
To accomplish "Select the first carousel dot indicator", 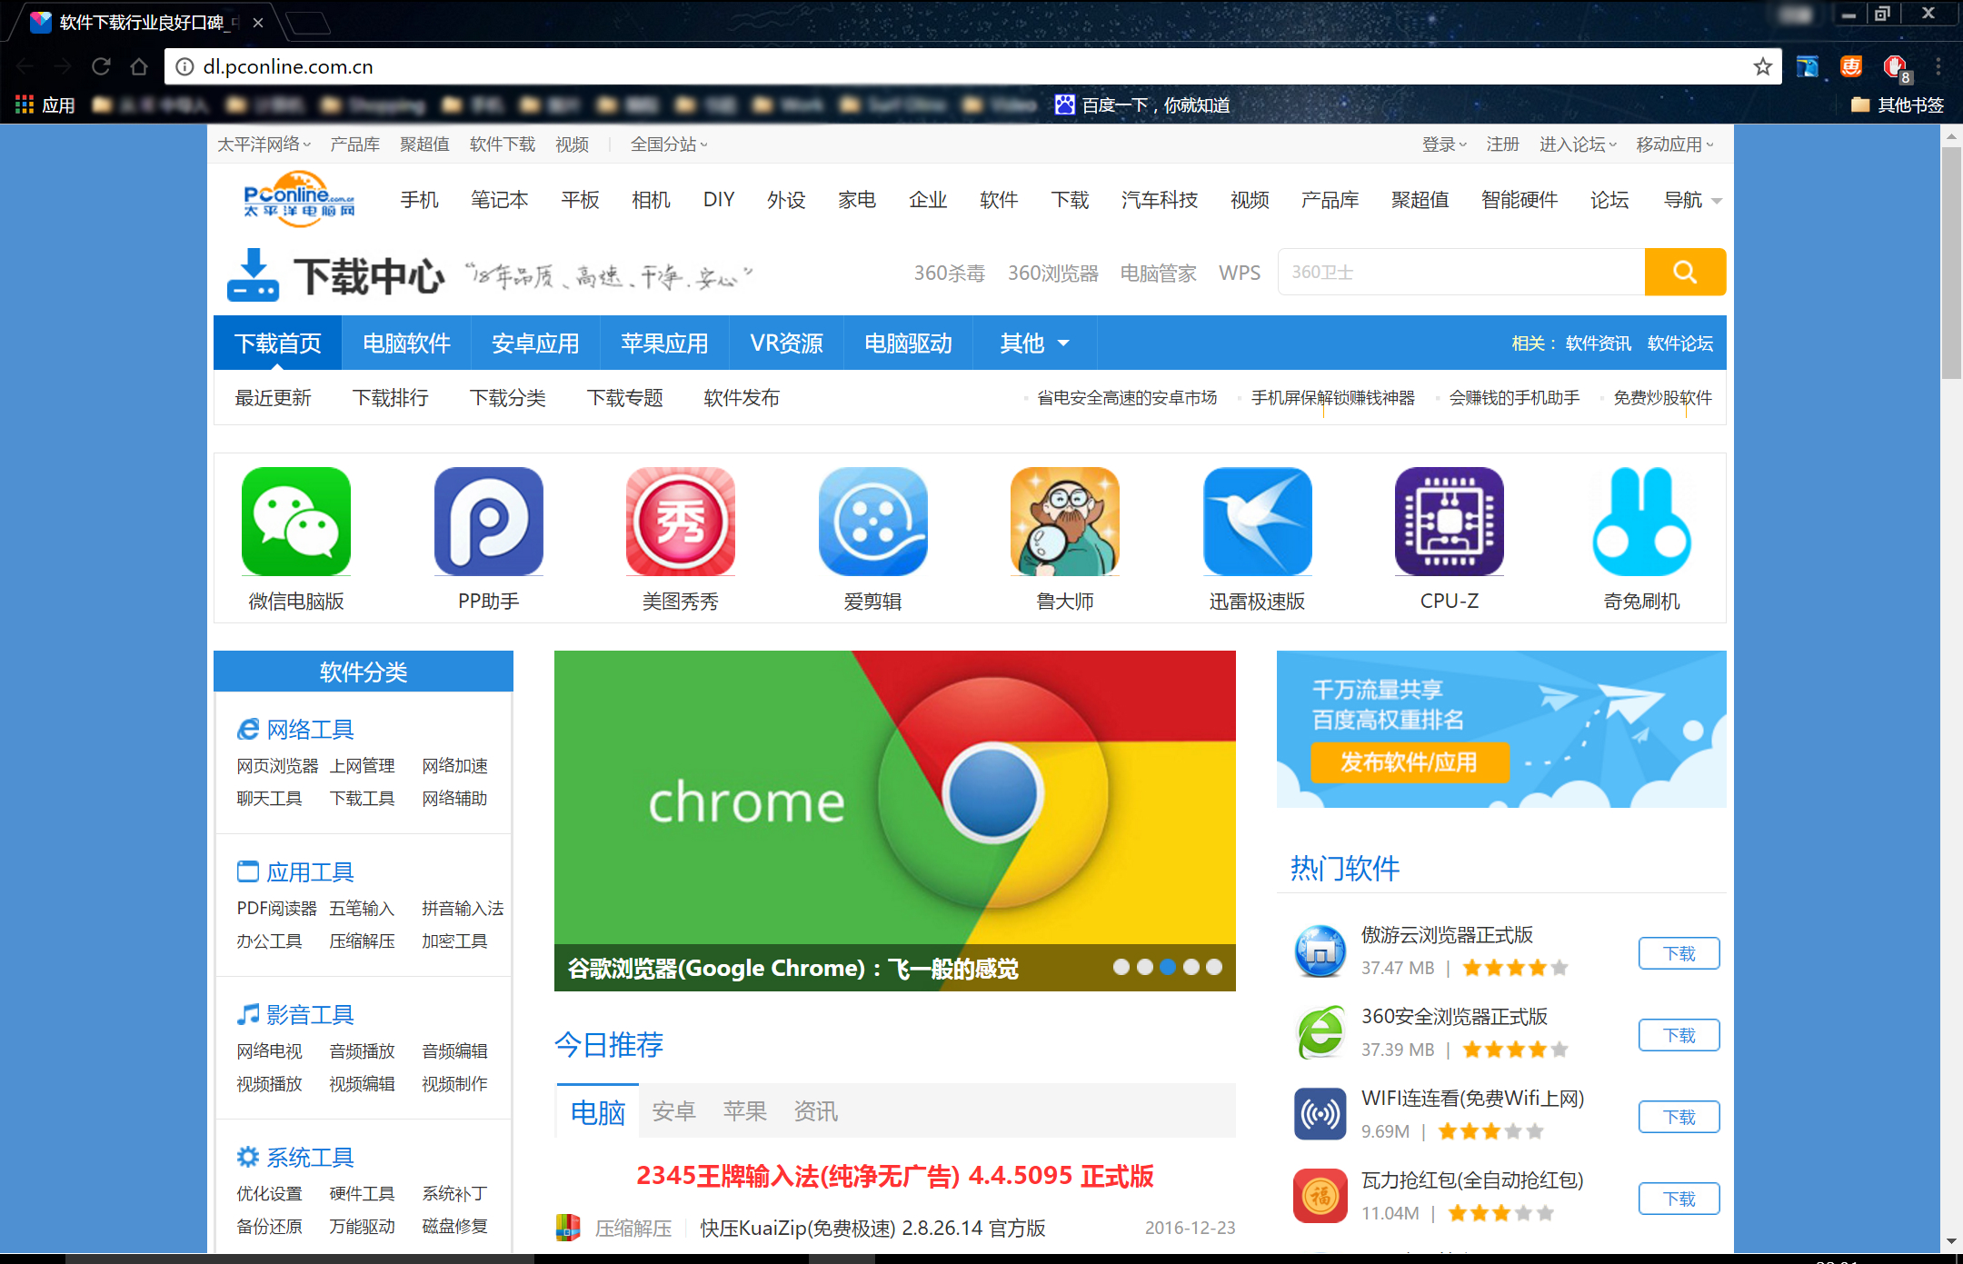I will pos(1121,967).
